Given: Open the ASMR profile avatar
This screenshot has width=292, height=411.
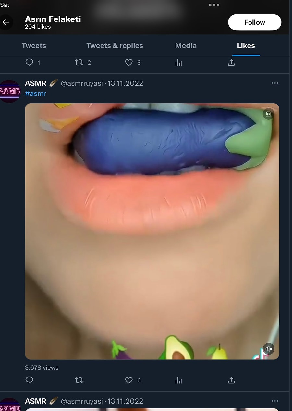Looking at the screenshot, I should pyautogui.click(x=10, y=91).
